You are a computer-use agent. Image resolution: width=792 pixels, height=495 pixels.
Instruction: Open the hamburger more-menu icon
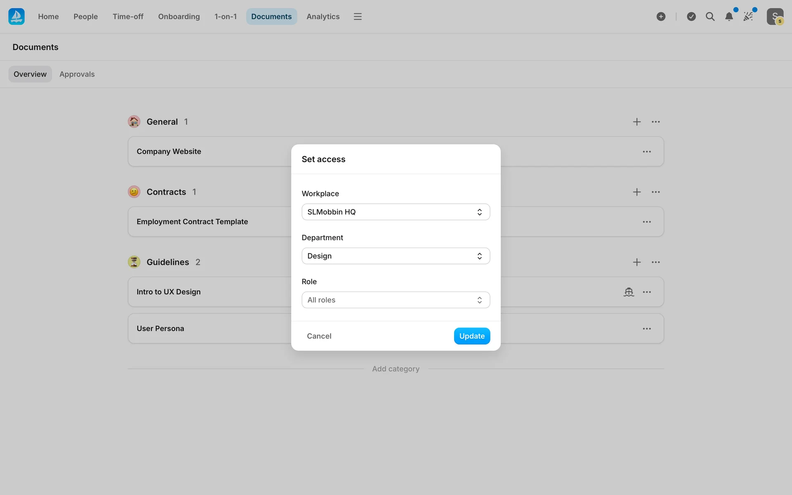tap(358, 16)
